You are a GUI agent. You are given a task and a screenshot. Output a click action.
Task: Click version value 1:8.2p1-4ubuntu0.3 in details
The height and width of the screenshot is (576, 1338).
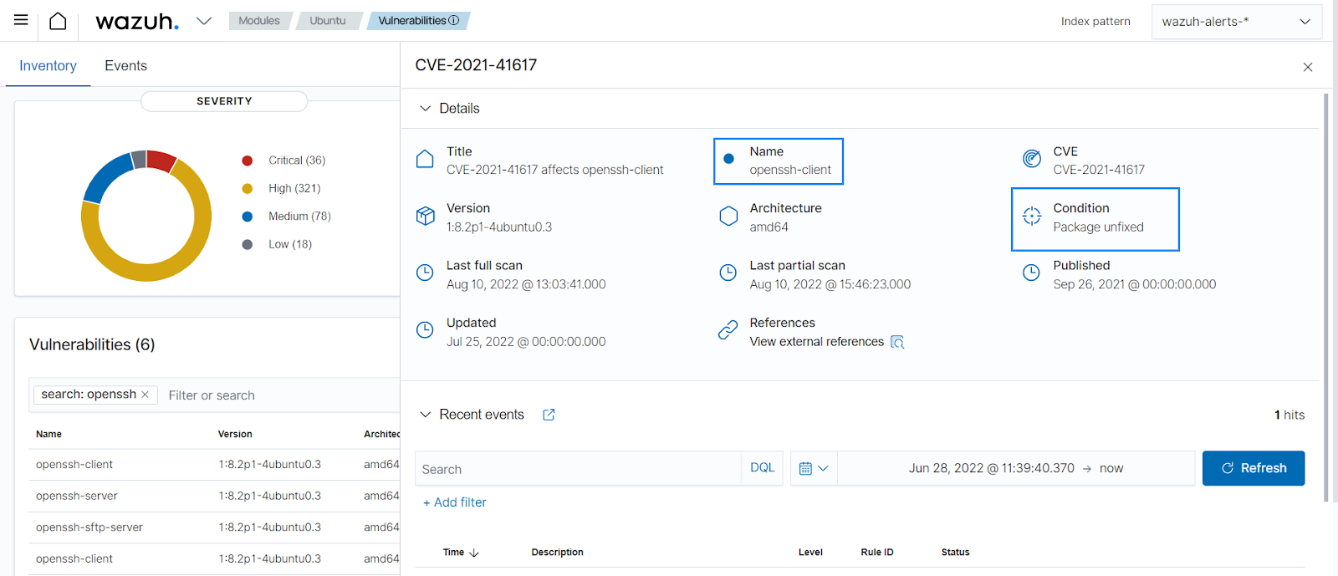(x=499, y=227)
